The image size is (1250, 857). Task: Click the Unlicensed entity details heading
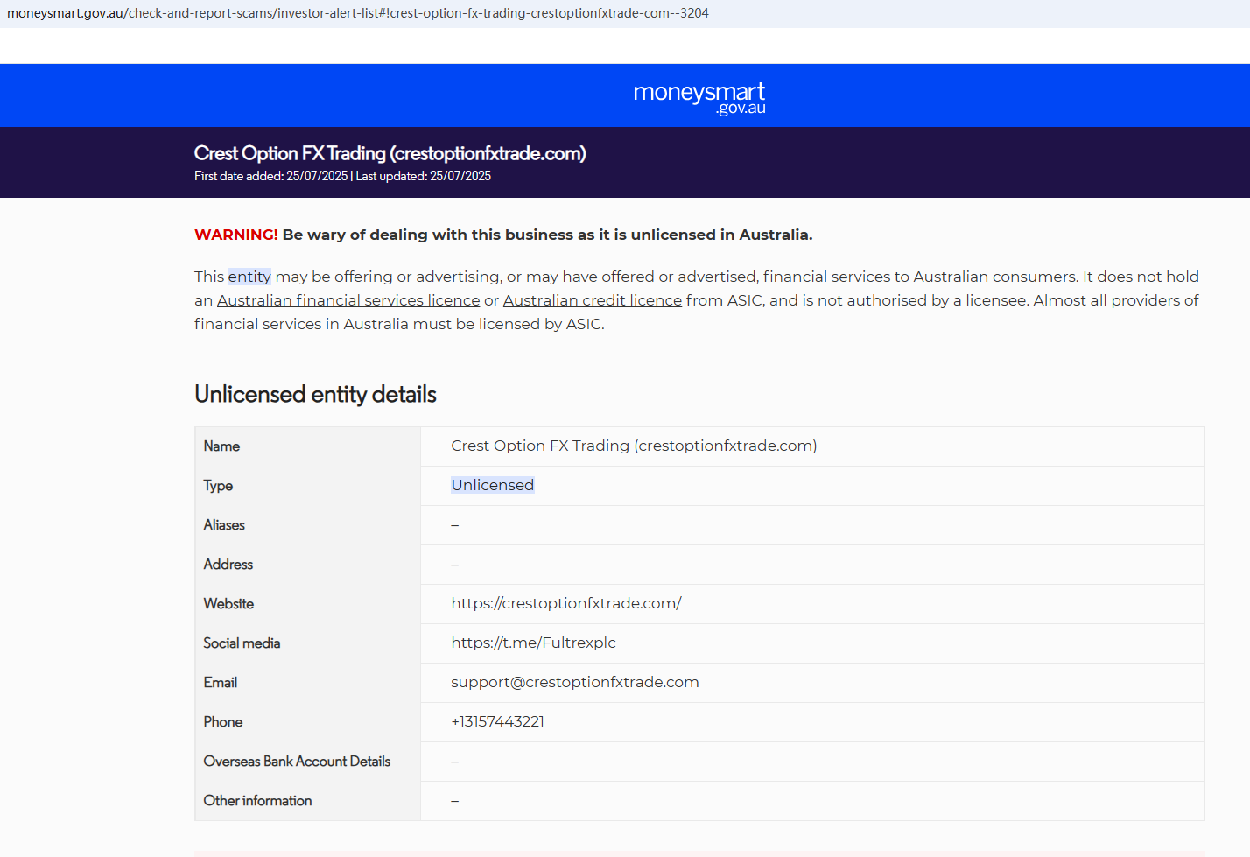[x=315, y=394]
